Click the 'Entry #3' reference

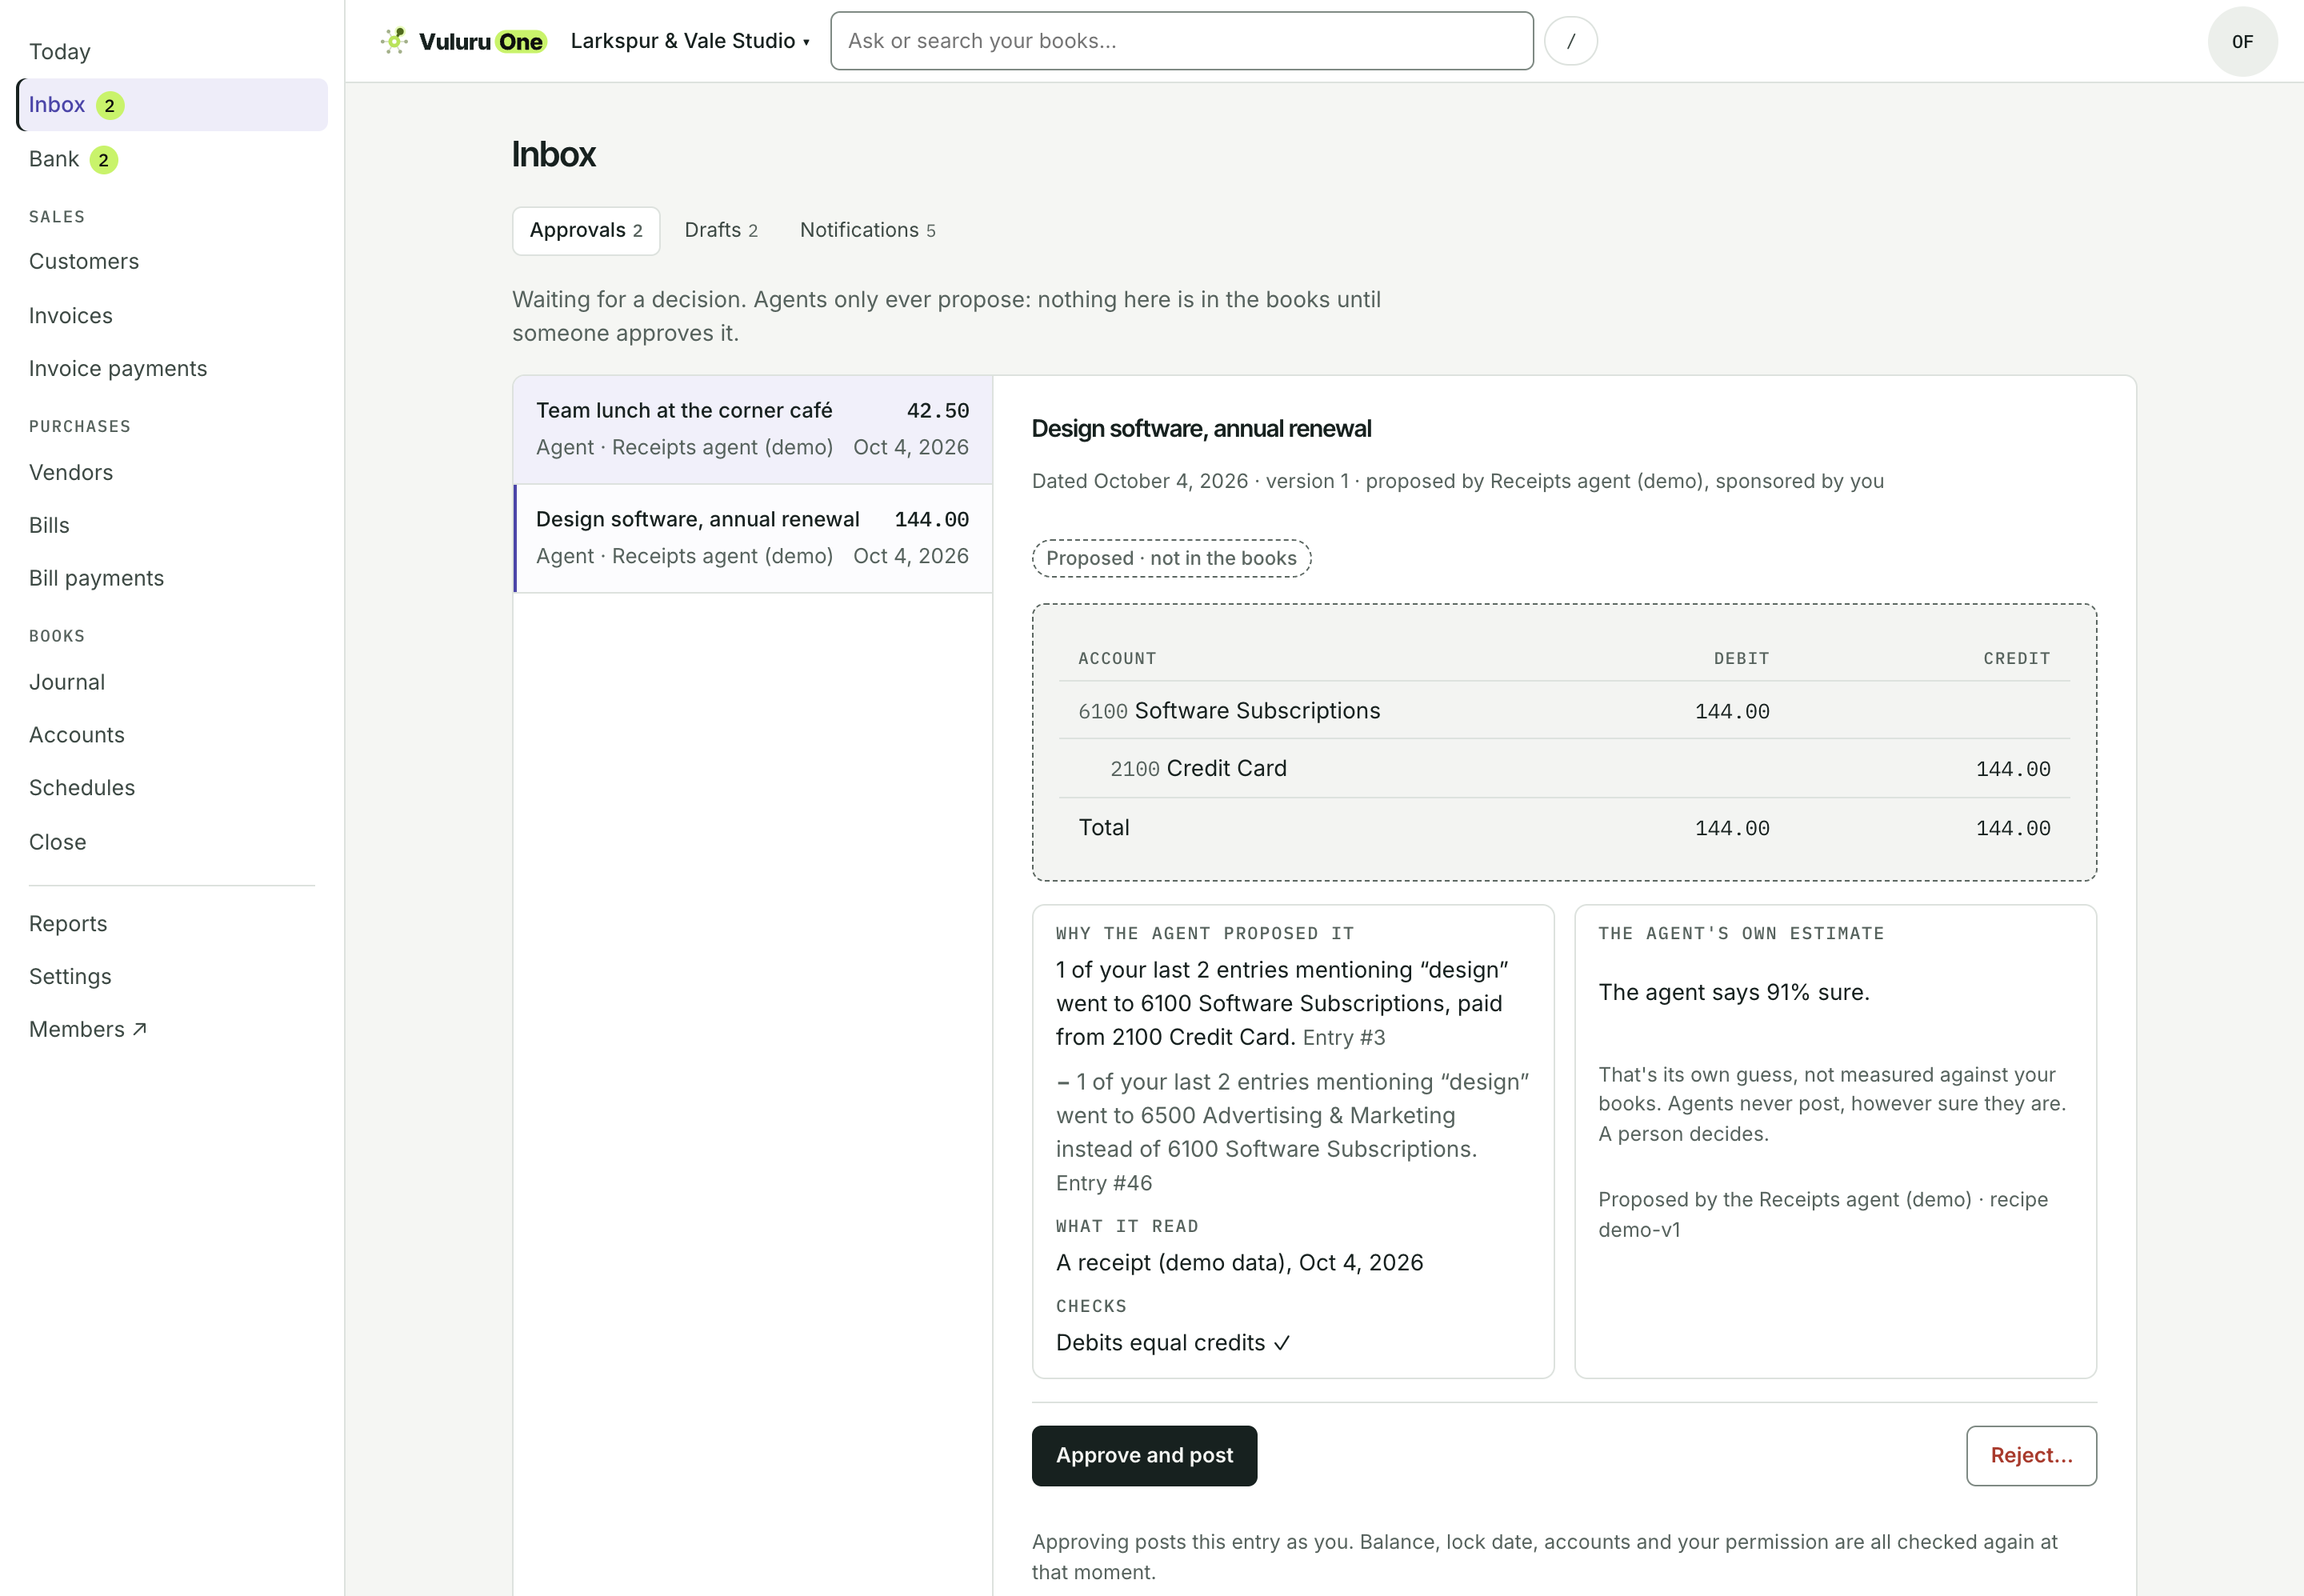(1344, 1039)
